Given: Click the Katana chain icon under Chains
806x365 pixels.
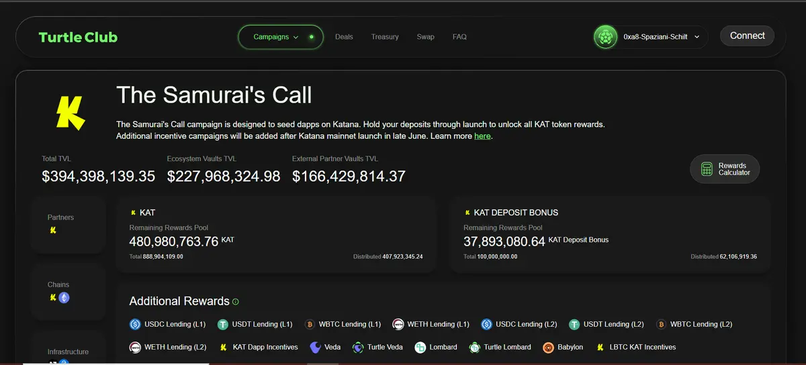Looking at the screenshot, I should [53, 297].
